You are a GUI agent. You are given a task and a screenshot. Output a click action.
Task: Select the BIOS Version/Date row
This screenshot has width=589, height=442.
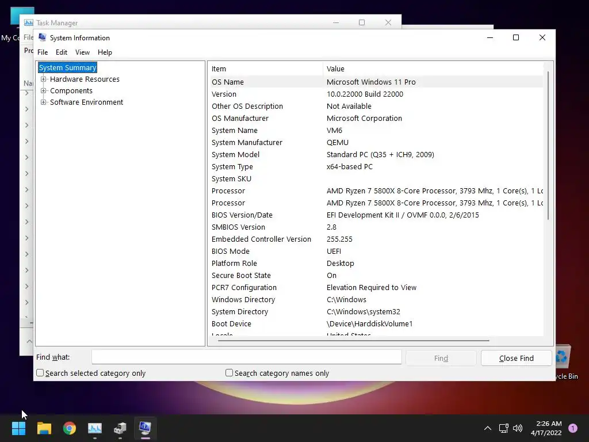376,215
